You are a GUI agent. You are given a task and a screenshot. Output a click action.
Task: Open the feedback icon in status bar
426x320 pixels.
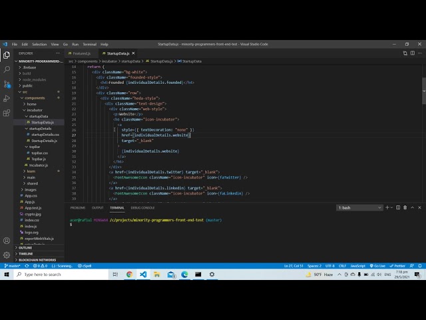tap(412, 266)
